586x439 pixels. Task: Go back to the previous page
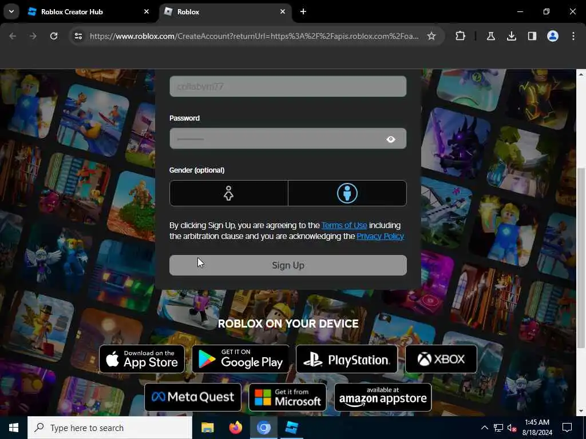(x=13, y=36)
